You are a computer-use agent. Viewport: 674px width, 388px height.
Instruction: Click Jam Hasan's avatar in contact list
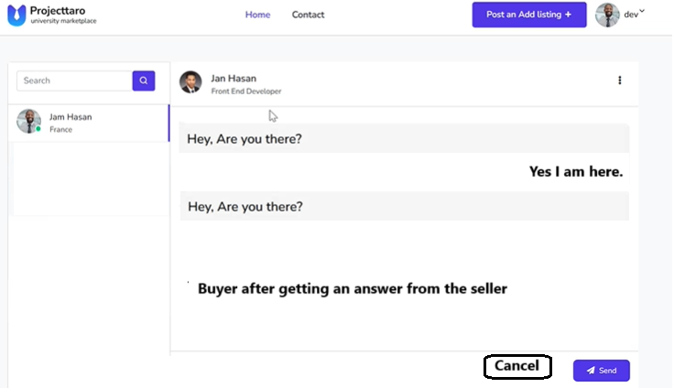[x=29, y=122]
